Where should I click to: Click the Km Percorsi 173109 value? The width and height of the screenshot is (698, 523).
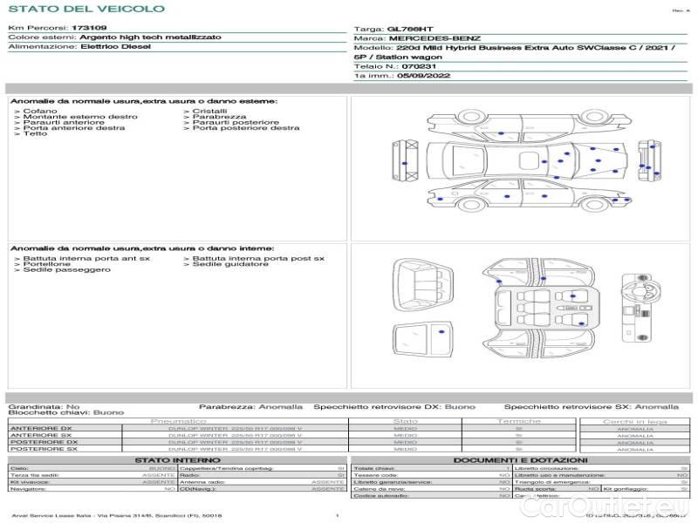[x=89, y=29]
